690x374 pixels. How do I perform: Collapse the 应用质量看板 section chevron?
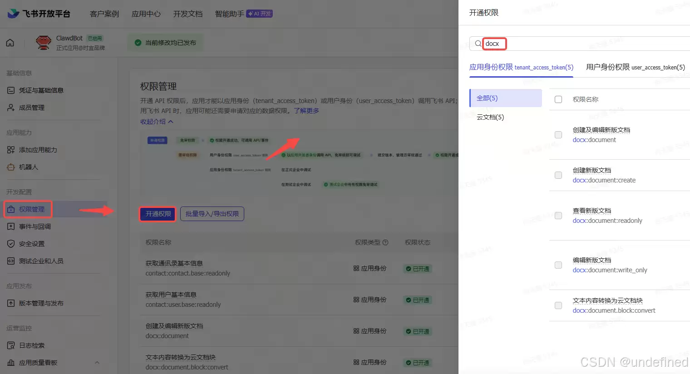tap(97, 362)
